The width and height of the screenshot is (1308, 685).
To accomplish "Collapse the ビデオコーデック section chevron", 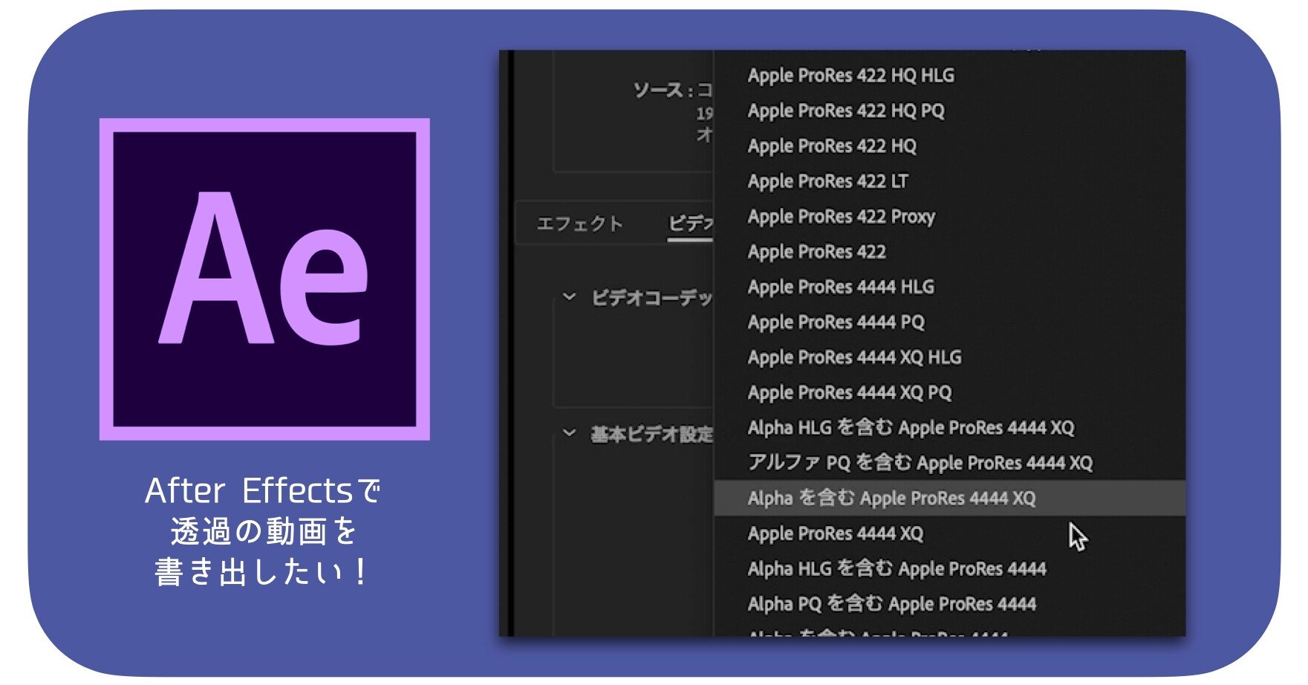I will tap(570, 297).
